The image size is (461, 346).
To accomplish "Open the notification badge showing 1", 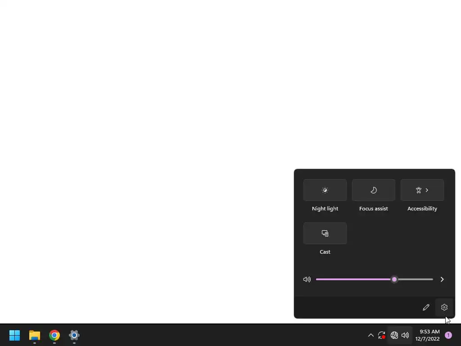I will [448, 335].
